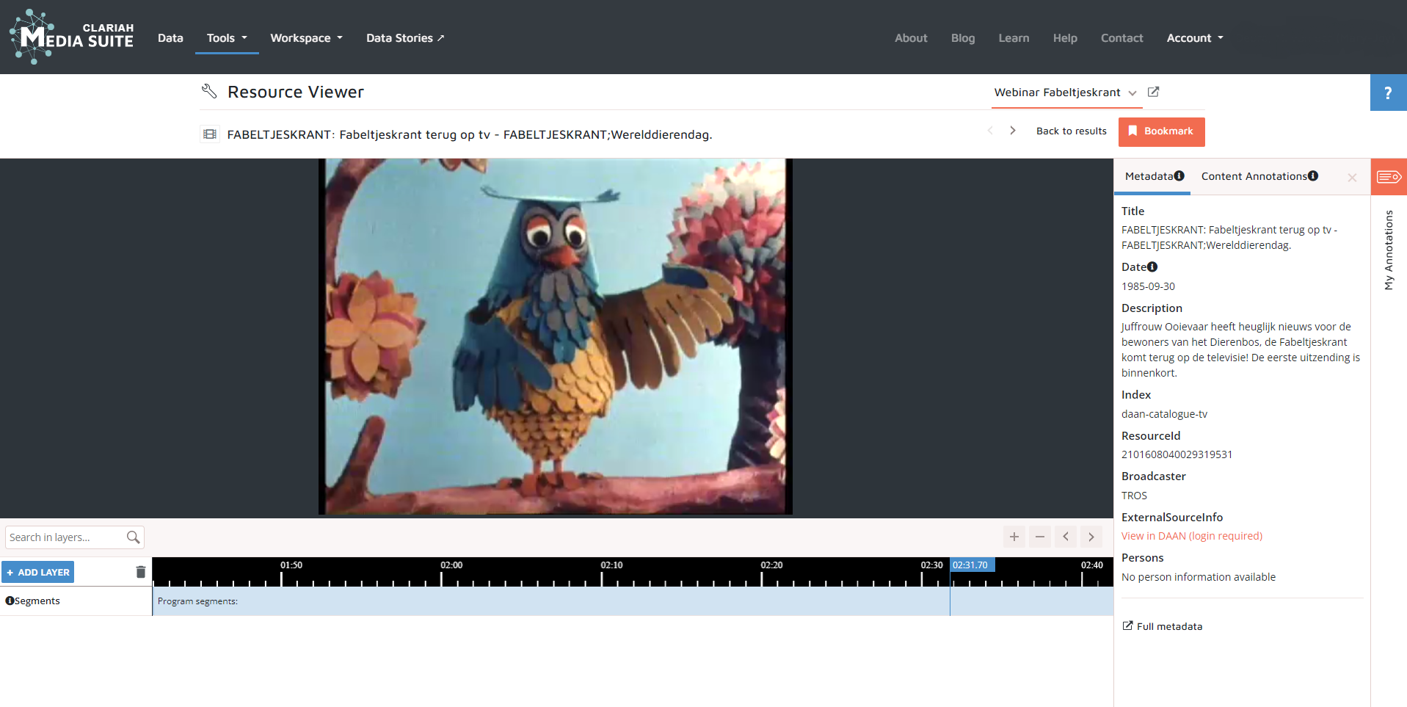Go to next resource arrow

click(1013, 131)
